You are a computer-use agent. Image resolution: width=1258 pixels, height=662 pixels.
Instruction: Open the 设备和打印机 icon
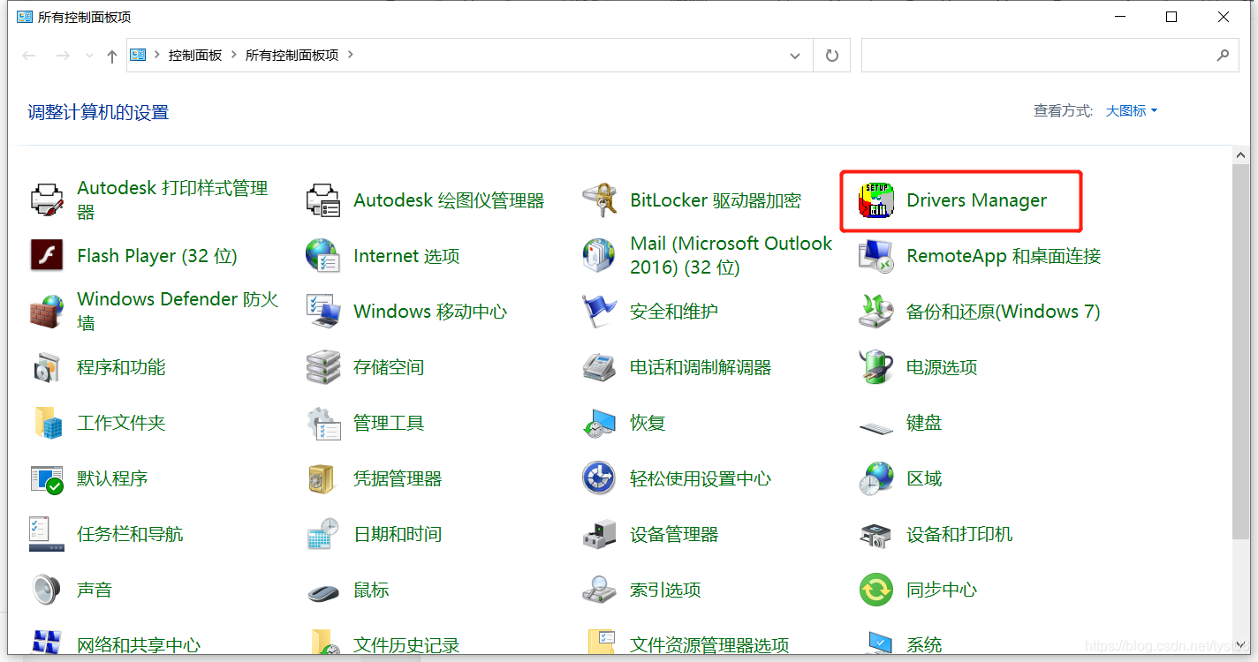pyautogui.click(x=876, y=534)
